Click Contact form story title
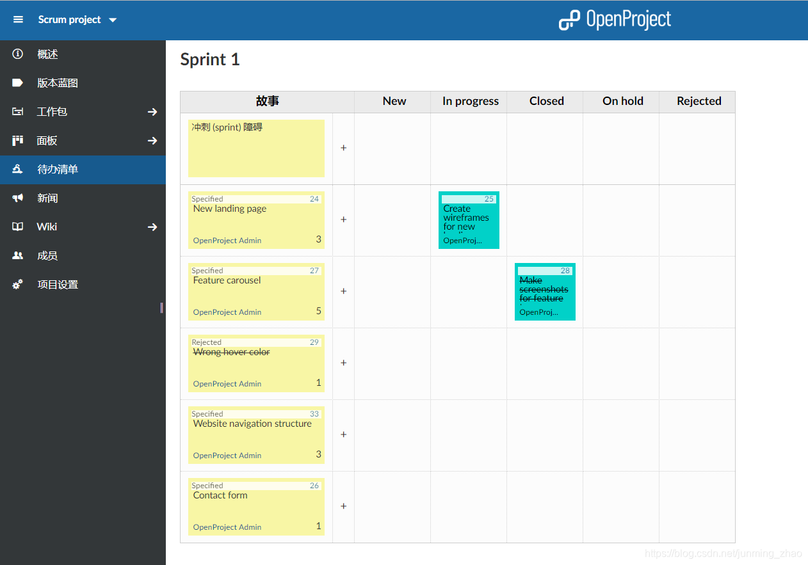 click(x=220, y=495)
